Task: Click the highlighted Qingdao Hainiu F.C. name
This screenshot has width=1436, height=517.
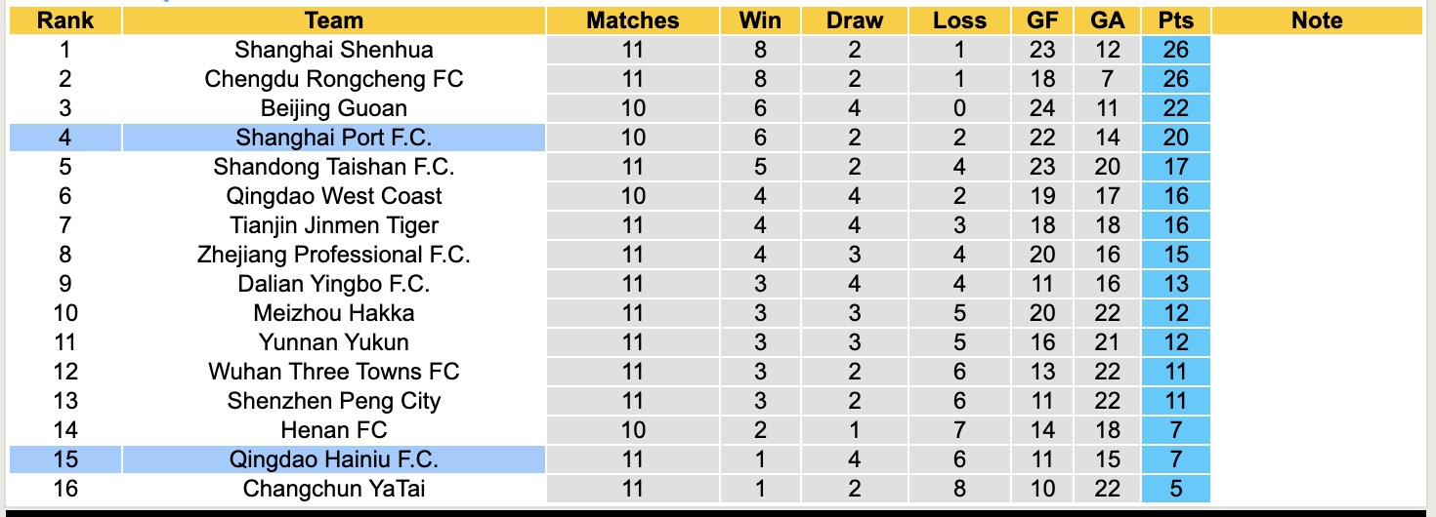Action: [333, 459]
